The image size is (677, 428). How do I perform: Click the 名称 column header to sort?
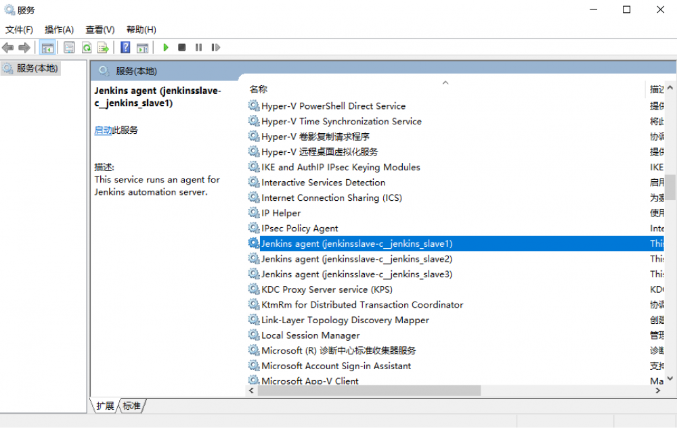[x=259, y=89]
